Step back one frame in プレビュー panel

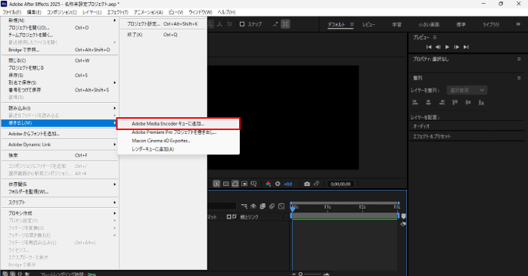click(x=438, y=47)
